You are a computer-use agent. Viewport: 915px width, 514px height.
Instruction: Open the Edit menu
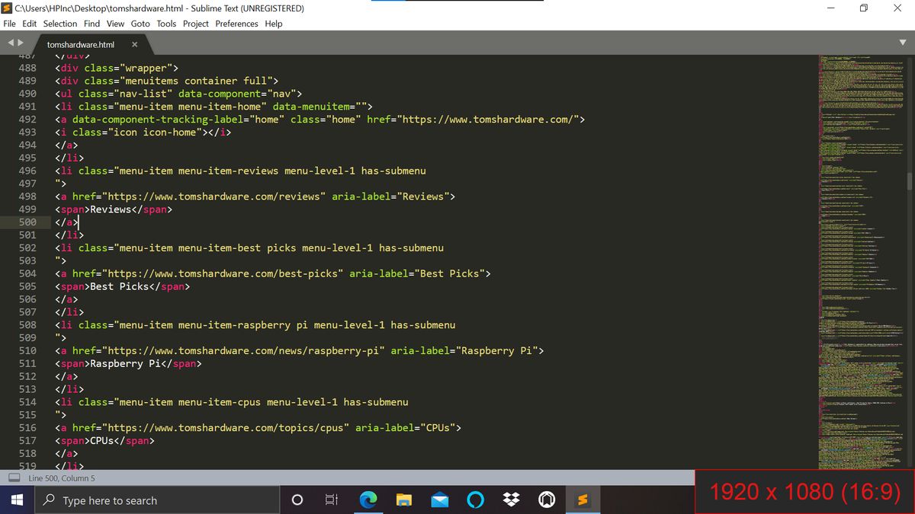30,24
